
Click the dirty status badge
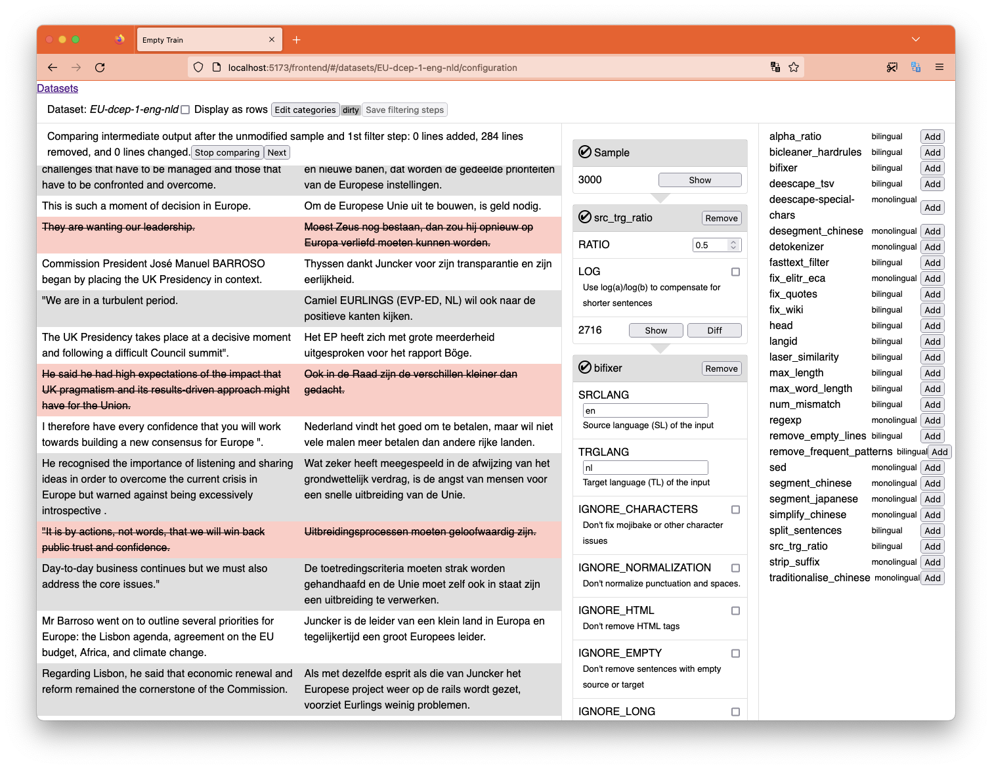click(351, 110)
